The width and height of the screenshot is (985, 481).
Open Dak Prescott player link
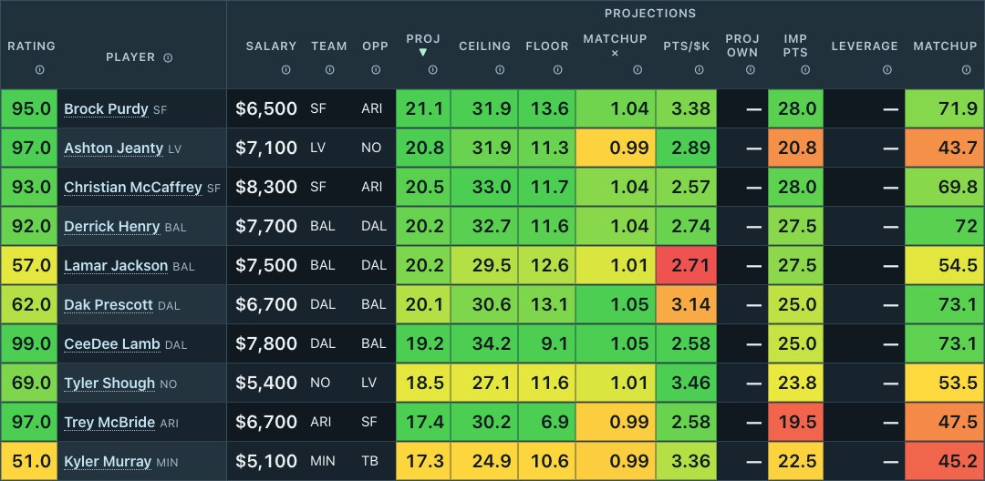tap(109, 305)
